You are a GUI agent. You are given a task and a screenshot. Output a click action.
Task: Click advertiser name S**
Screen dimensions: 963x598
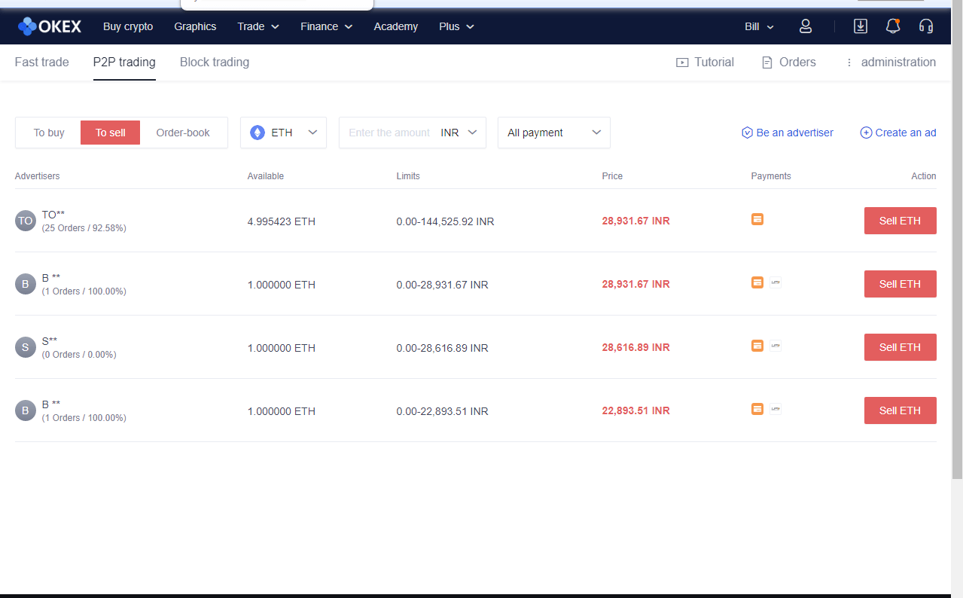tap(50, 341)
